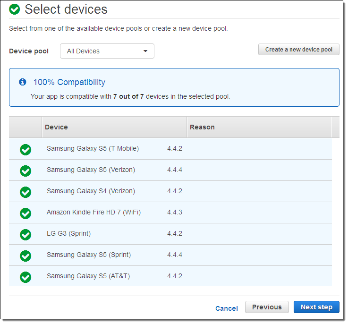348x324 pixels.
Task: Click the Device column header
Action: [56, 127]
